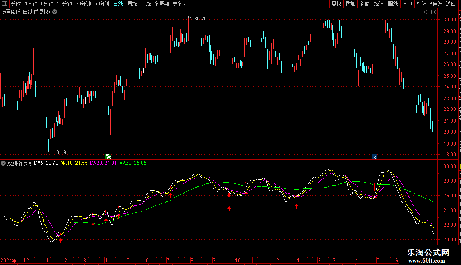Click the diamond icon above price axis

click(426, 12)
